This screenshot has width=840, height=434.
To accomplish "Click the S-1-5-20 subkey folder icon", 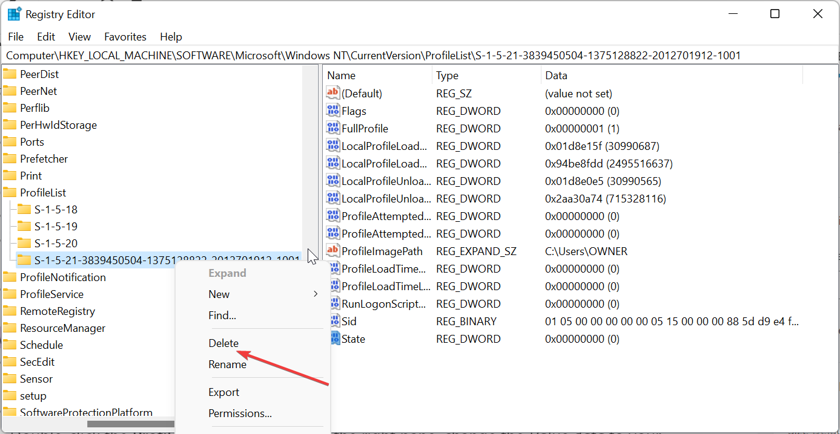I will pyautogui.click(x=24, y=244).
